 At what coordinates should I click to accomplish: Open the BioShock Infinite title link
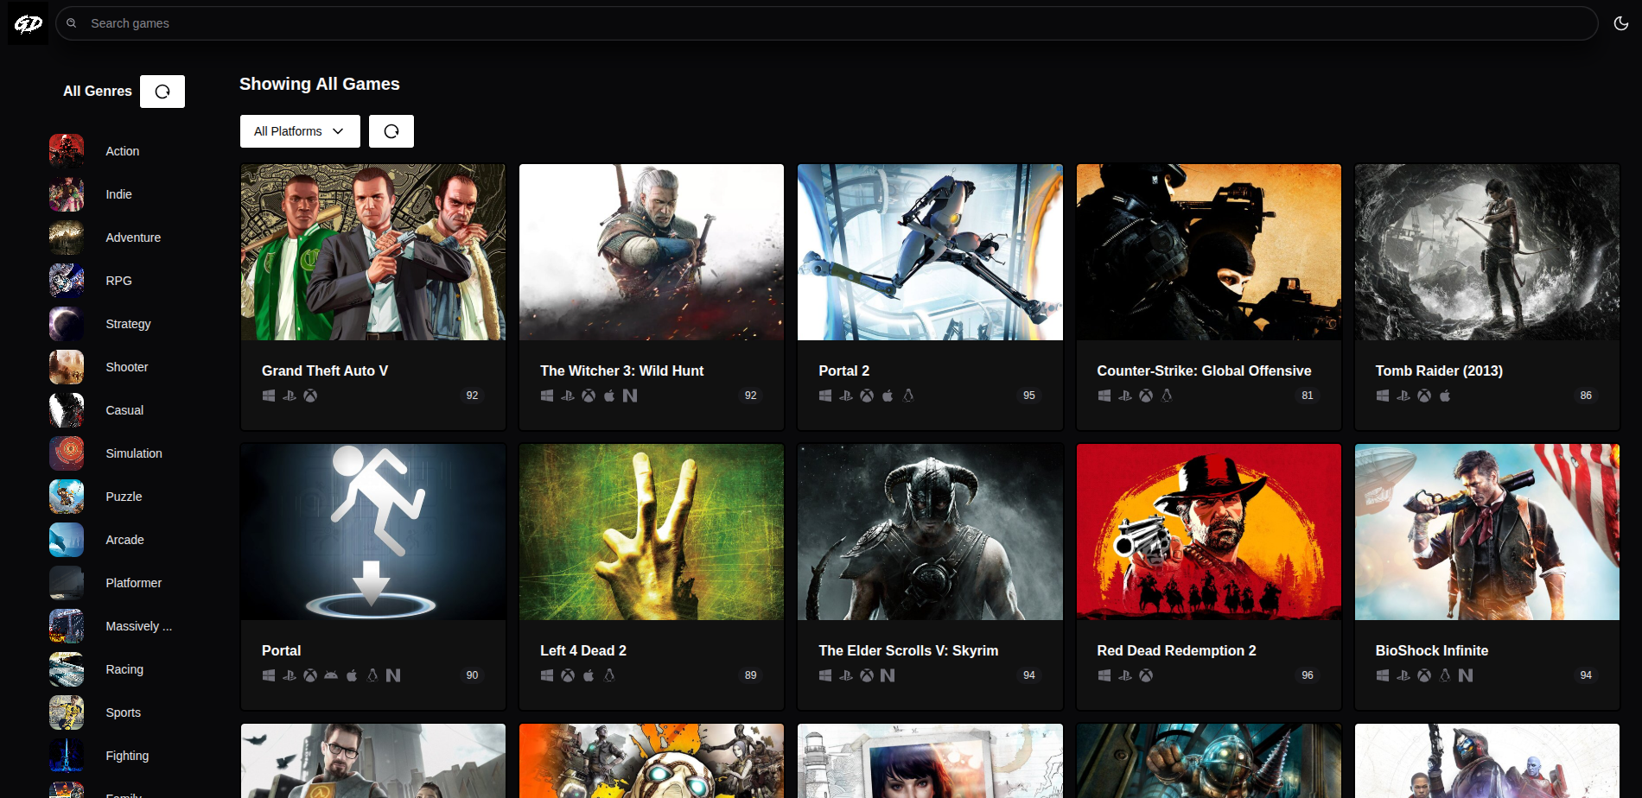(x=1431, y=650)
